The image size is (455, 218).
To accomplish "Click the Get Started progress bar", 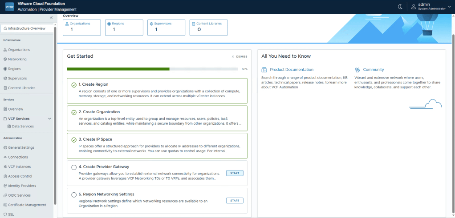I will point(152,69).
